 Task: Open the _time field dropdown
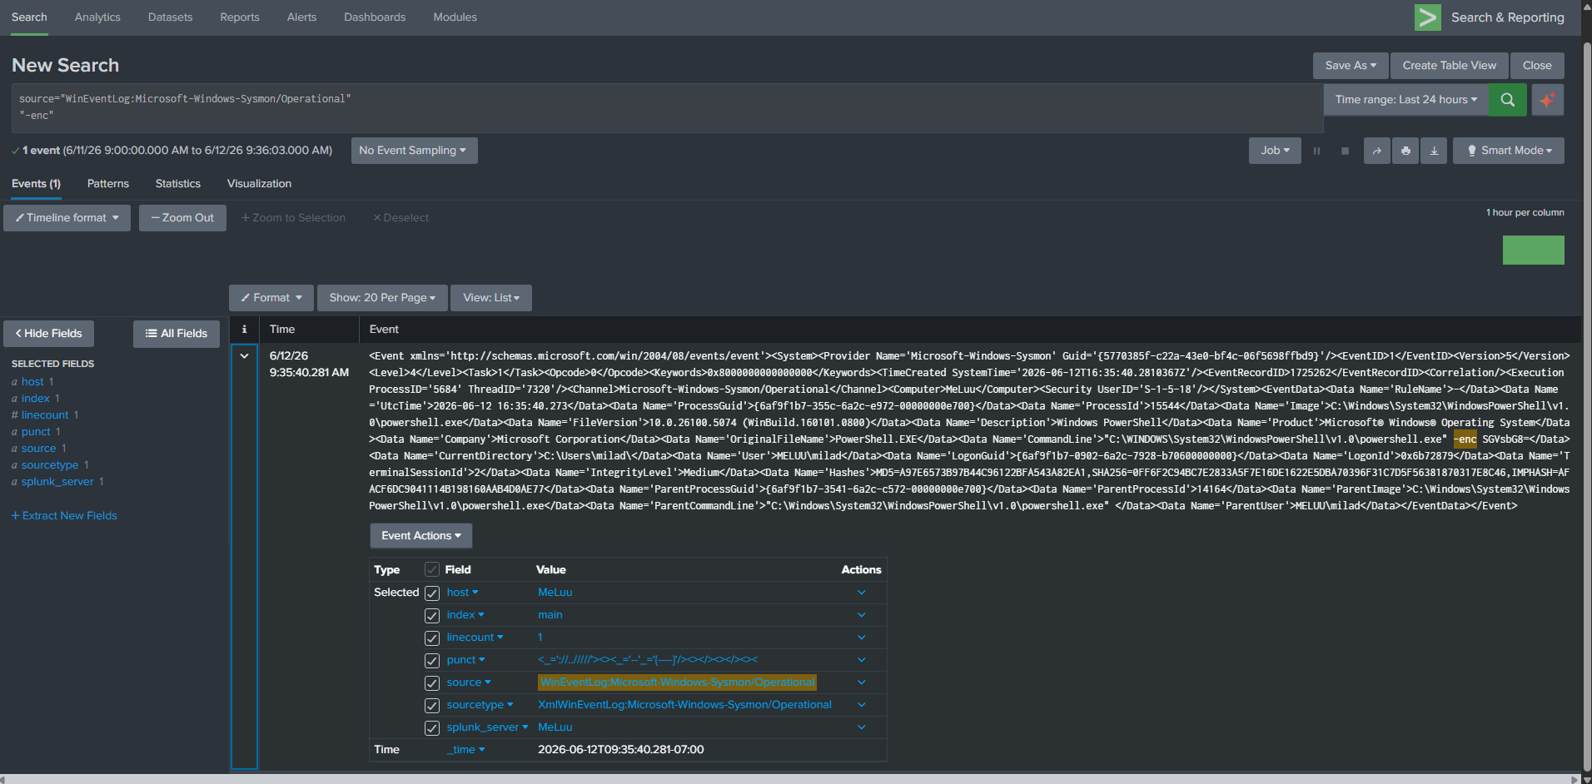point(465,750)
